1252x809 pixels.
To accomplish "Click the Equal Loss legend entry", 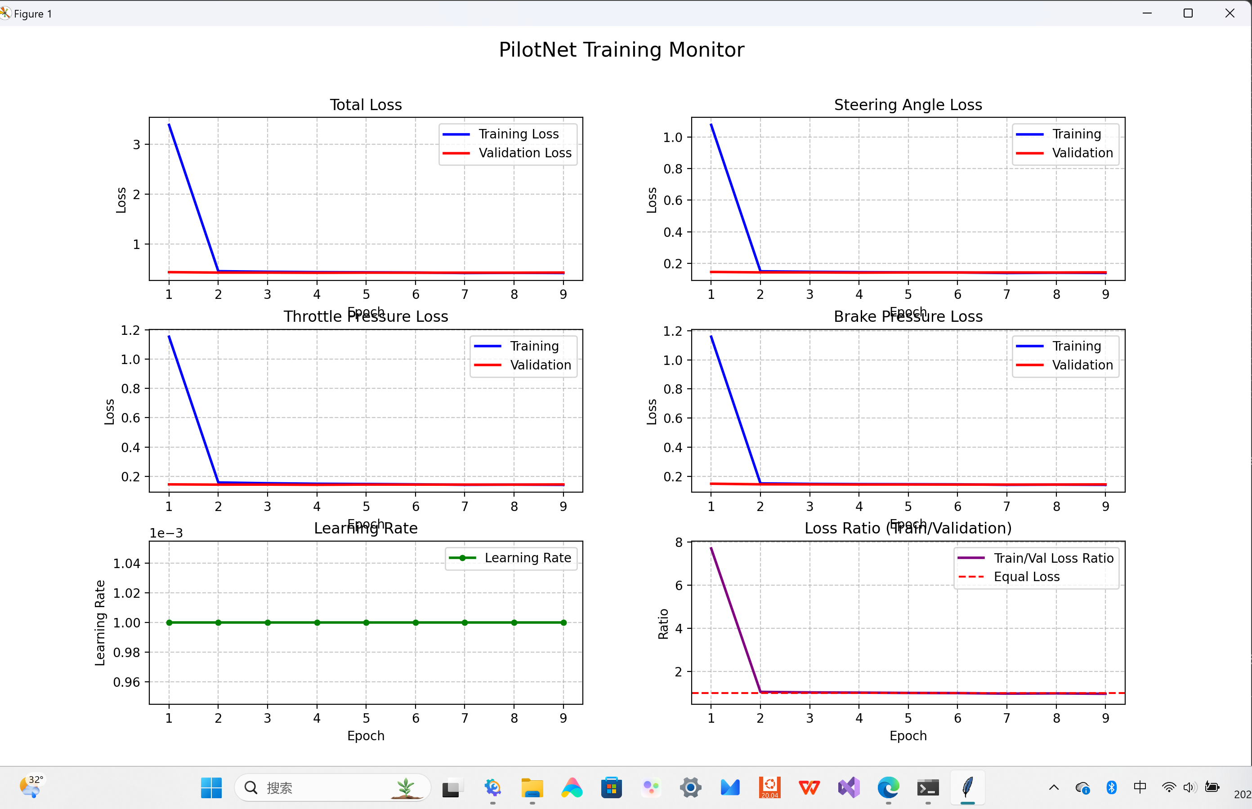I will (x=1009, y=577).
